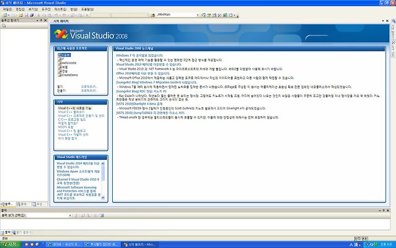Switch to the 속성... Property Manager bottom tab
Screen dimensions: 396x248
(39, 204)
